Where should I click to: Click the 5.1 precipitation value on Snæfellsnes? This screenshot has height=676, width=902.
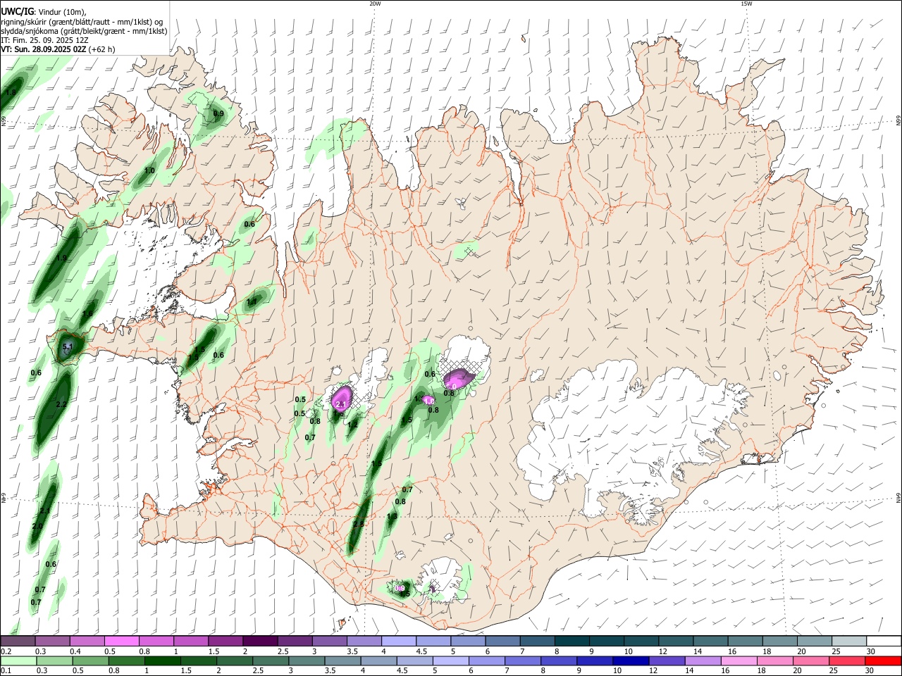[x=68, y=347]
